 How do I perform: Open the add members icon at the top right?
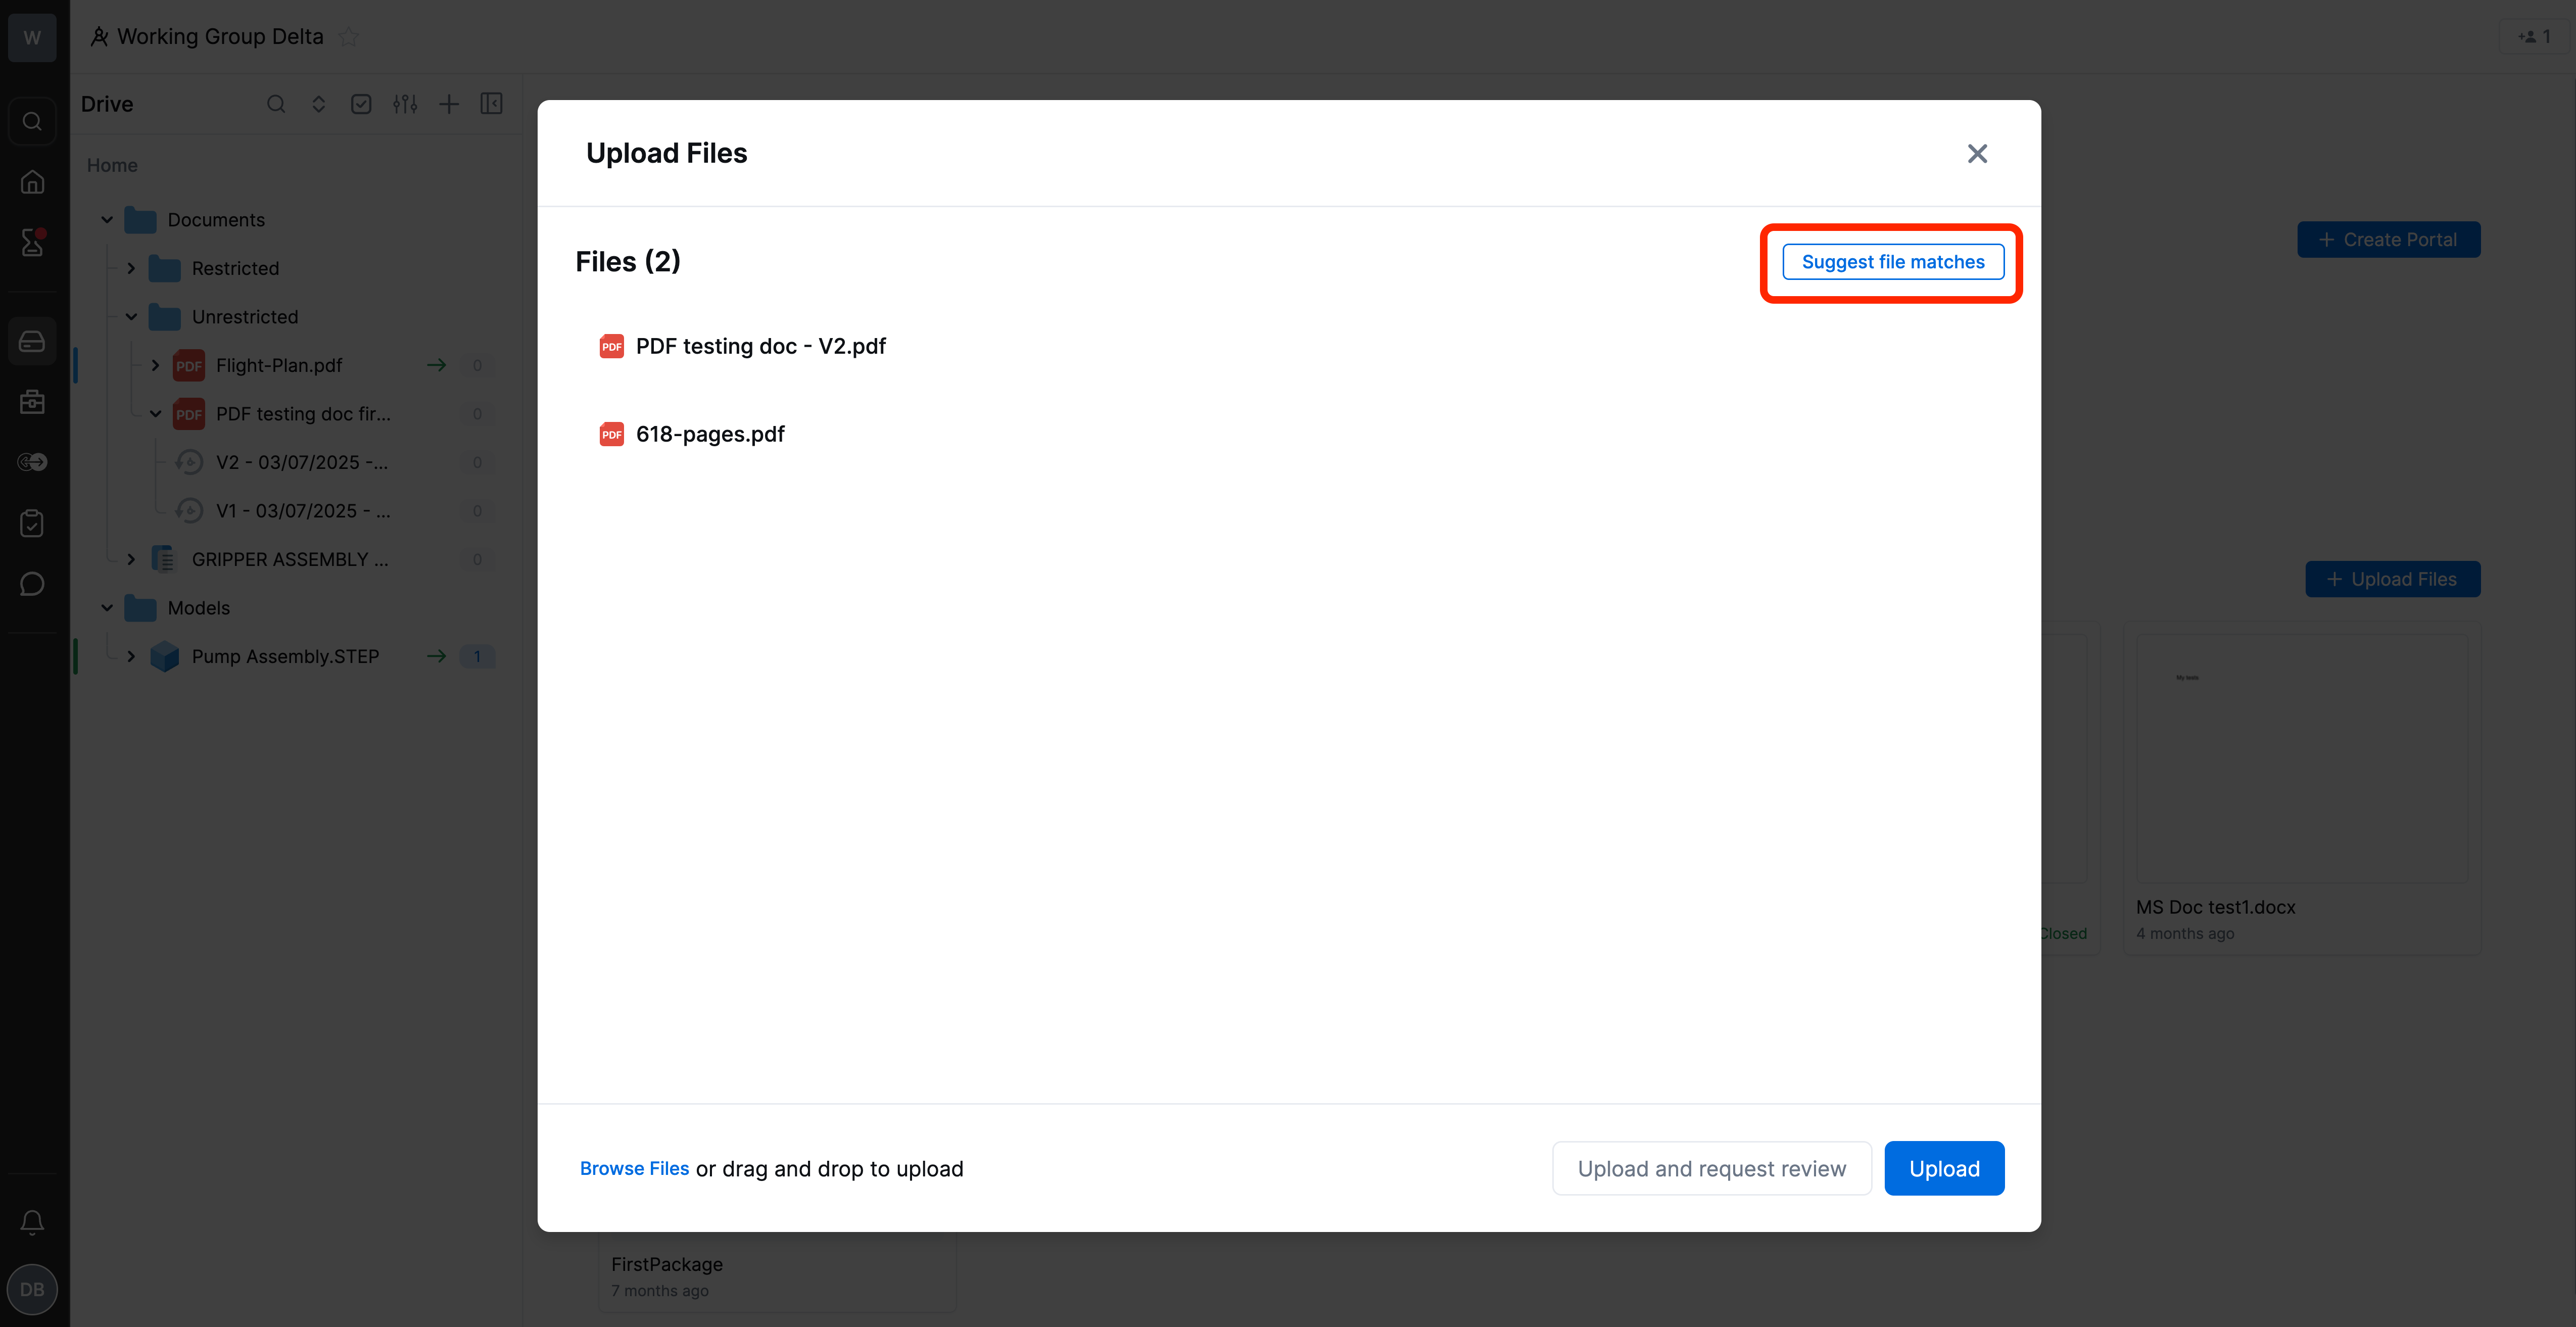click(x=2533, y=37)
